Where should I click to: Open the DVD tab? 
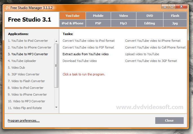[x=150, y=16]
